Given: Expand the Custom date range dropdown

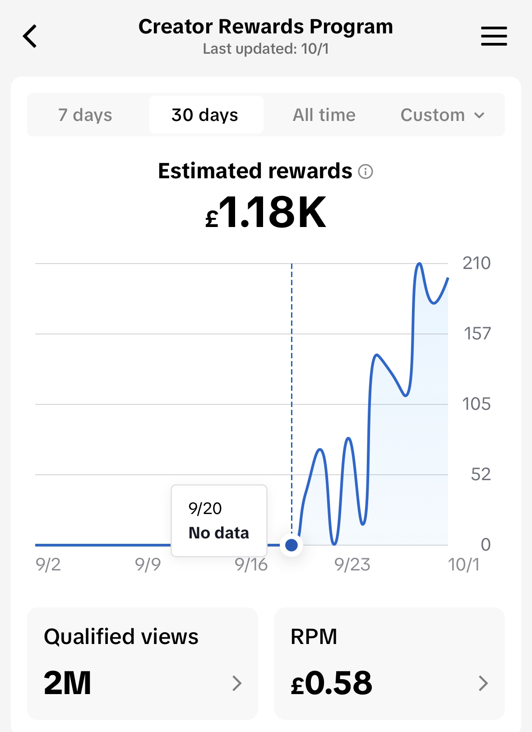Looking at the screenshot, I should [x=442, y=115].
